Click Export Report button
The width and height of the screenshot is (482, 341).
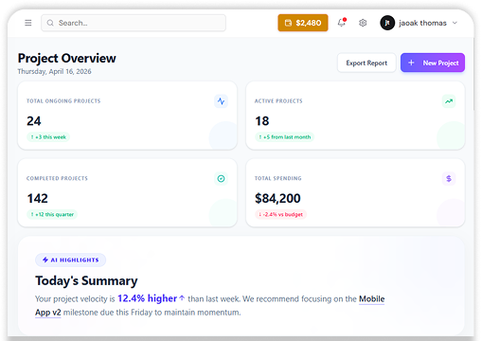tap(366, 63)
